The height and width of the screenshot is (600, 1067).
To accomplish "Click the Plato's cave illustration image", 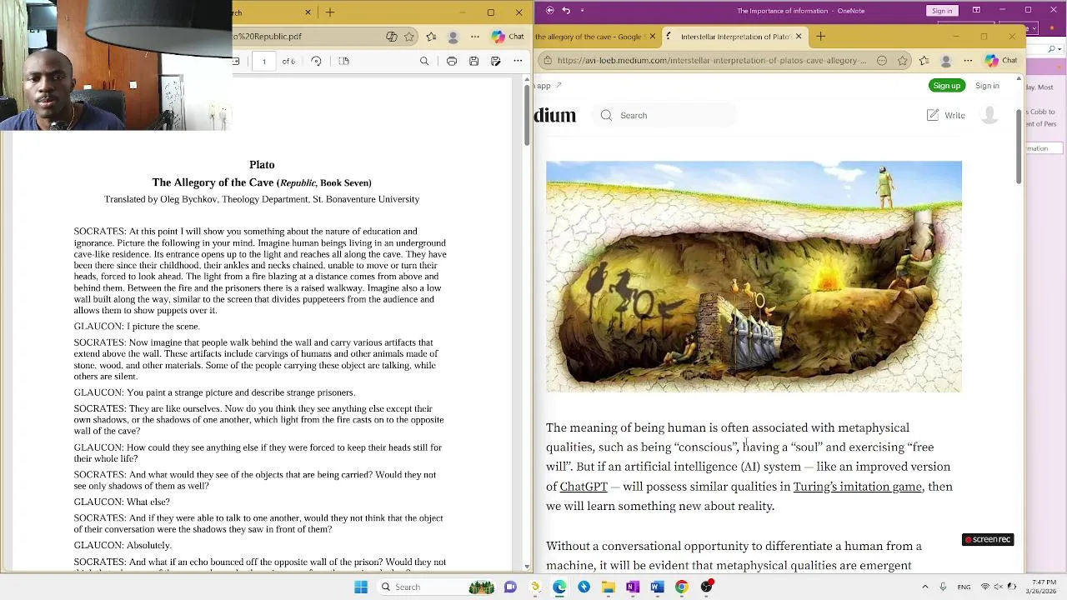I will (754, 277).
